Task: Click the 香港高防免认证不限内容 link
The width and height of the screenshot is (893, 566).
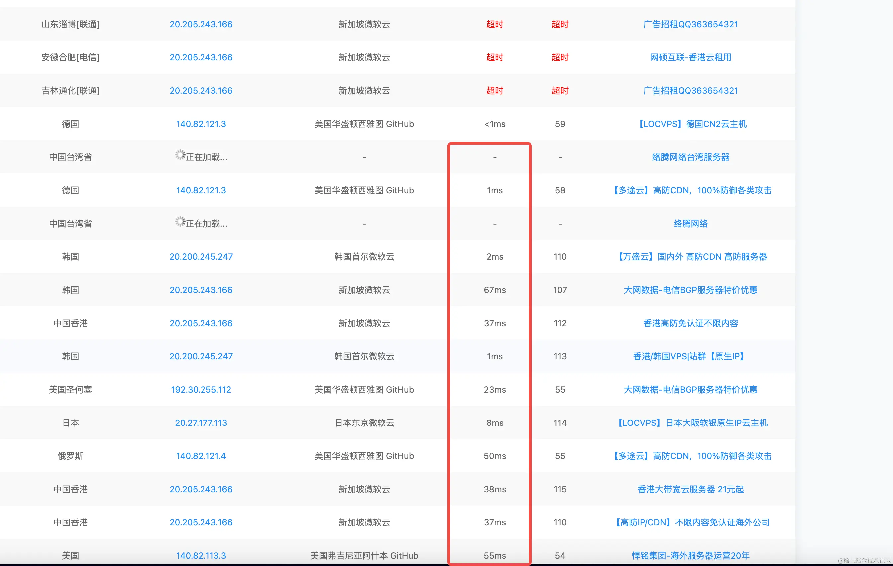Action: [x=690, y=323]
